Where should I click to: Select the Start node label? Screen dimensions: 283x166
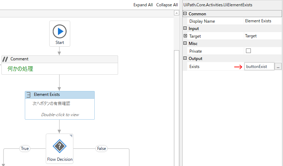60,43
